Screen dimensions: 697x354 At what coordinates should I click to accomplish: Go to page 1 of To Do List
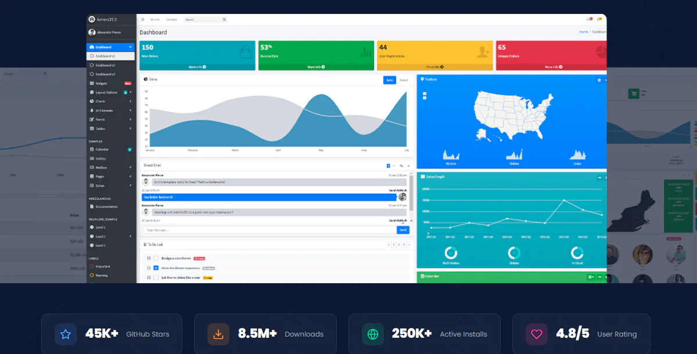(x=393, y=245)
